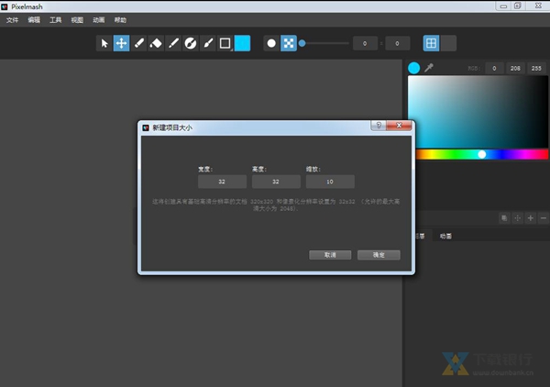Open the 帮助 menu

click(120, 20)
